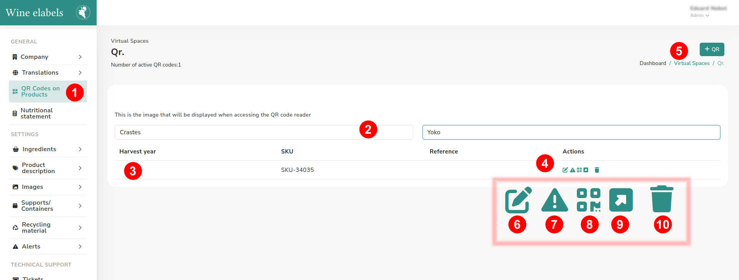
Task: Follow the Virtual Spaces breadcrumb link
Action: pos(692,63)
